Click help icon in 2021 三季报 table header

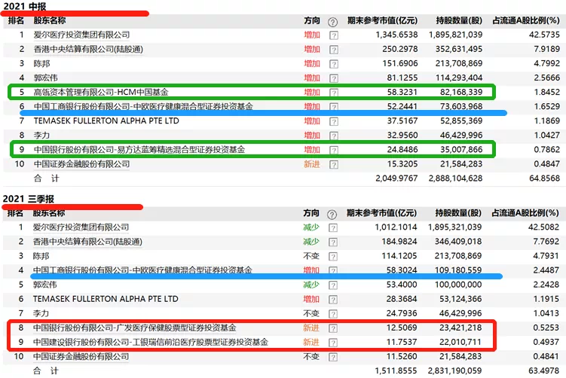pos(332,215)
